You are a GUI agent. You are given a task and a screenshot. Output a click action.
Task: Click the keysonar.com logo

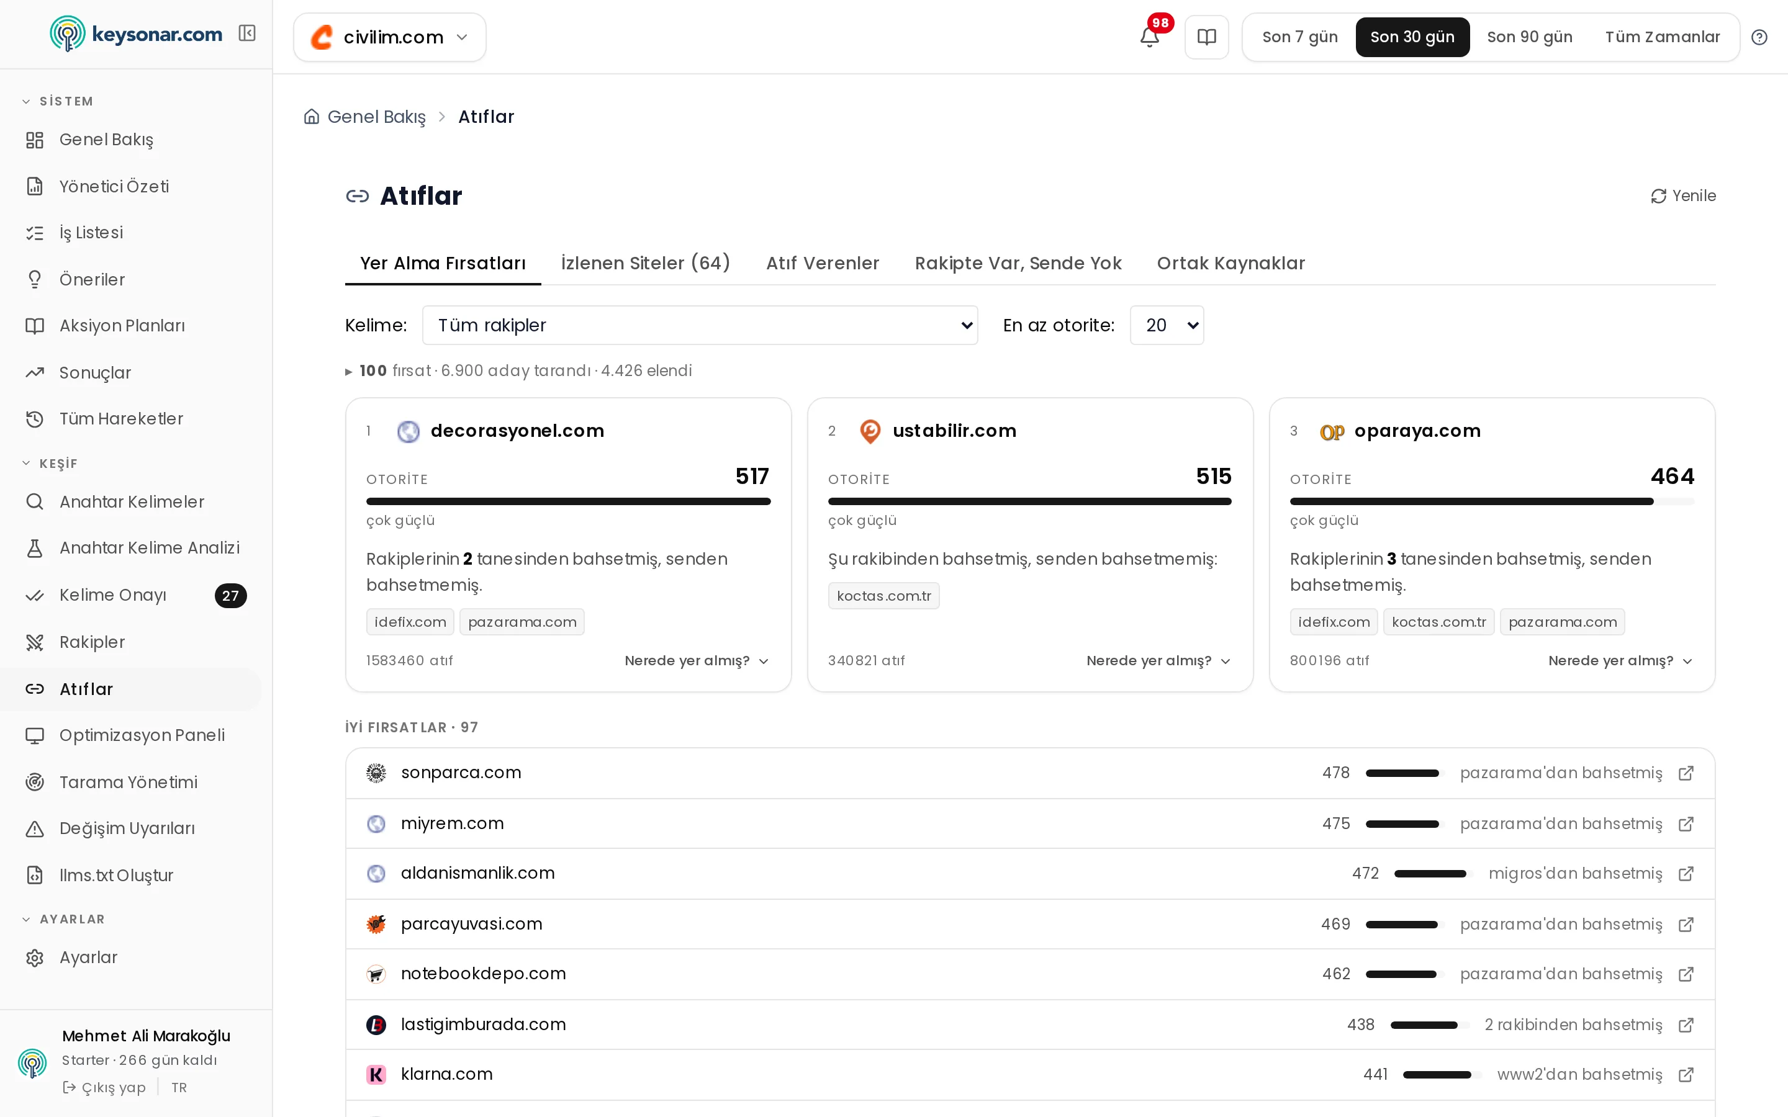point(136,34)
